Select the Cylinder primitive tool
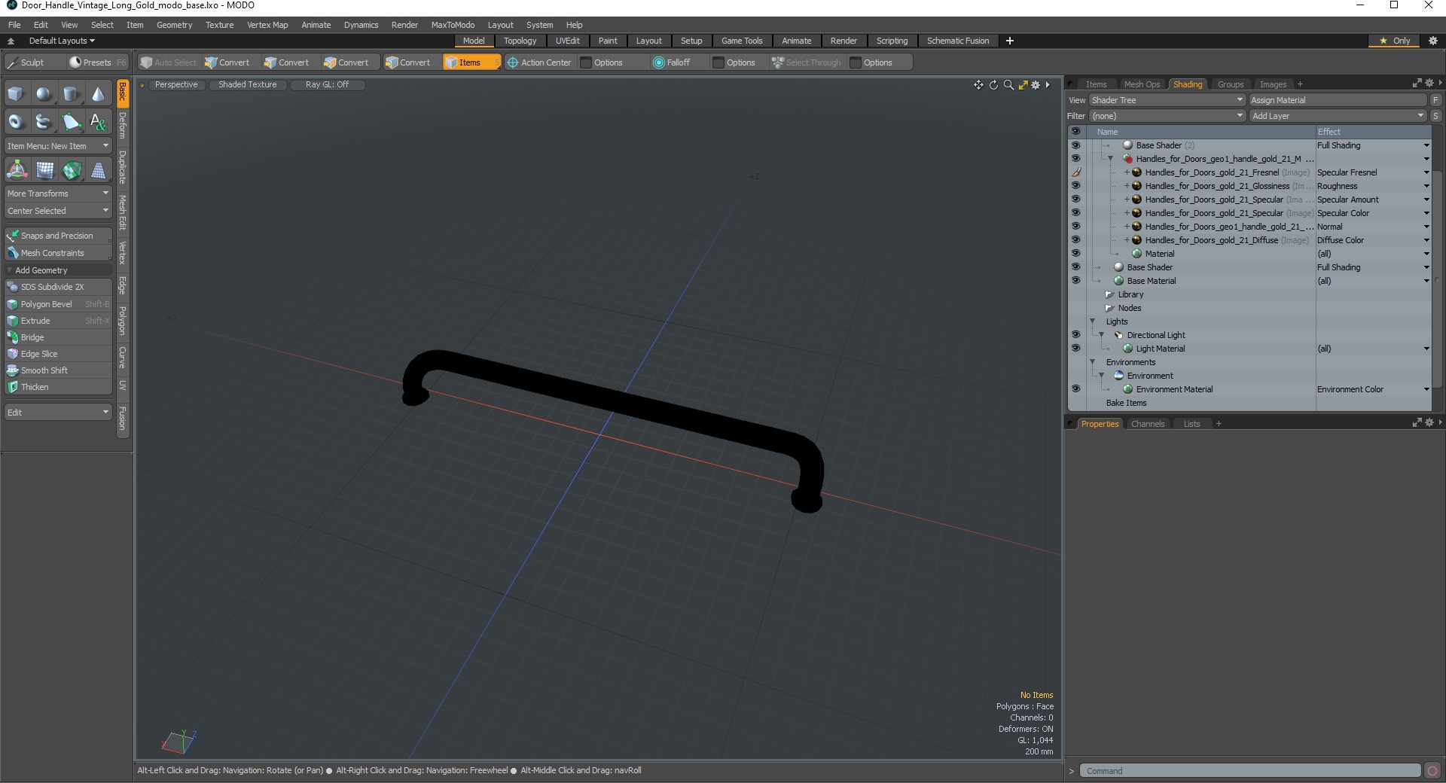Viewport: 1446px width, 783px height. pos(71,94)
